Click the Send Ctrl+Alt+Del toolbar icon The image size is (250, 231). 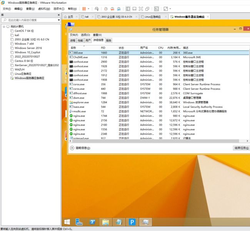click(97, 9)
